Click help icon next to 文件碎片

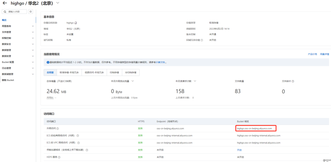coord(293,81)
